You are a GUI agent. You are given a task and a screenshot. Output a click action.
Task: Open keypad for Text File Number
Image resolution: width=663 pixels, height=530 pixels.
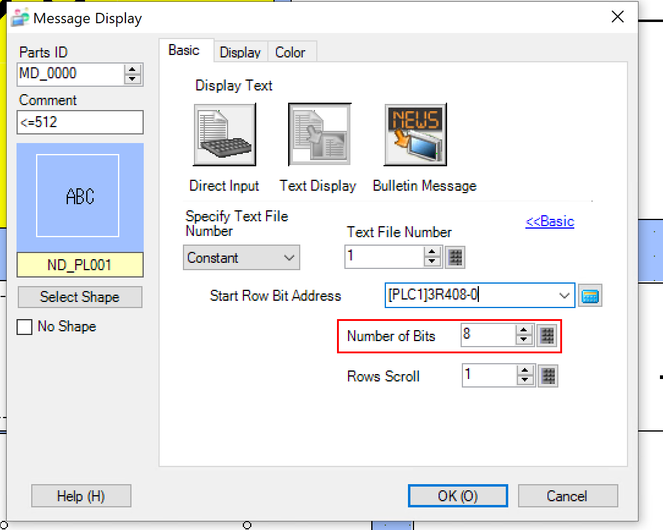tap(454, 257)
